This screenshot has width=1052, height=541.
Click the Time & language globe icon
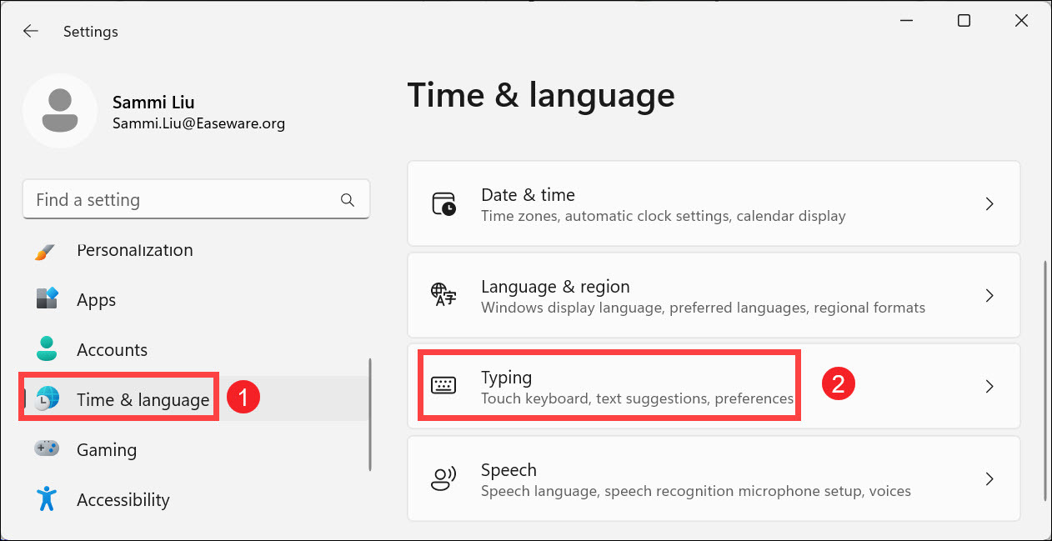tap(48, 399)
